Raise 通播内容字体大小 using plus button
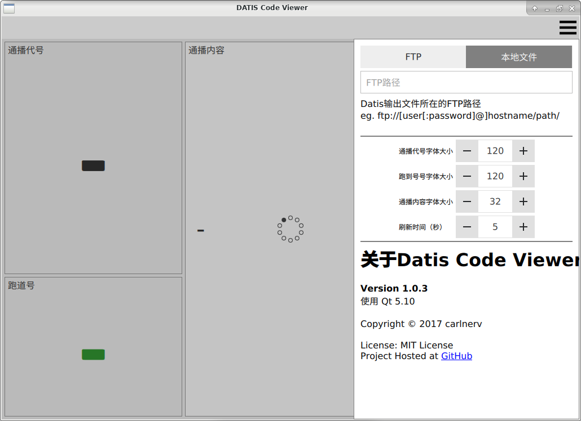 523,201
